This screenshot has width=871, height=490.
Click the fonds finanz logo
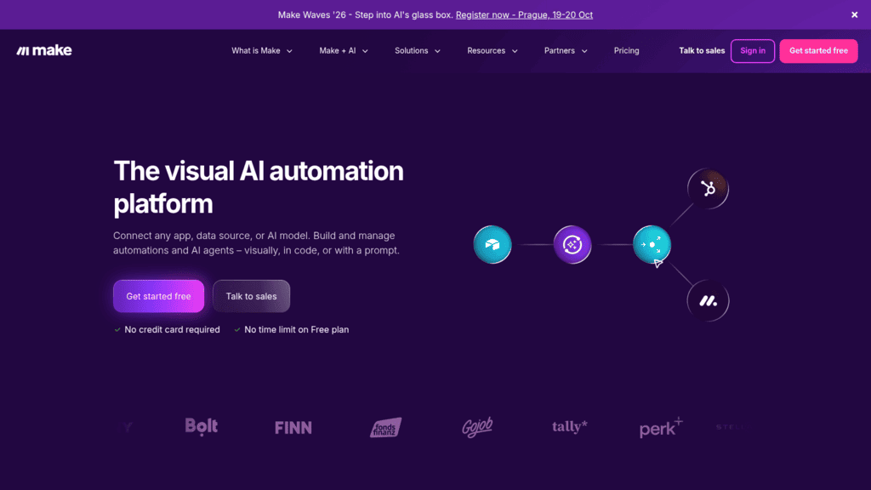(x=385, y=427)
